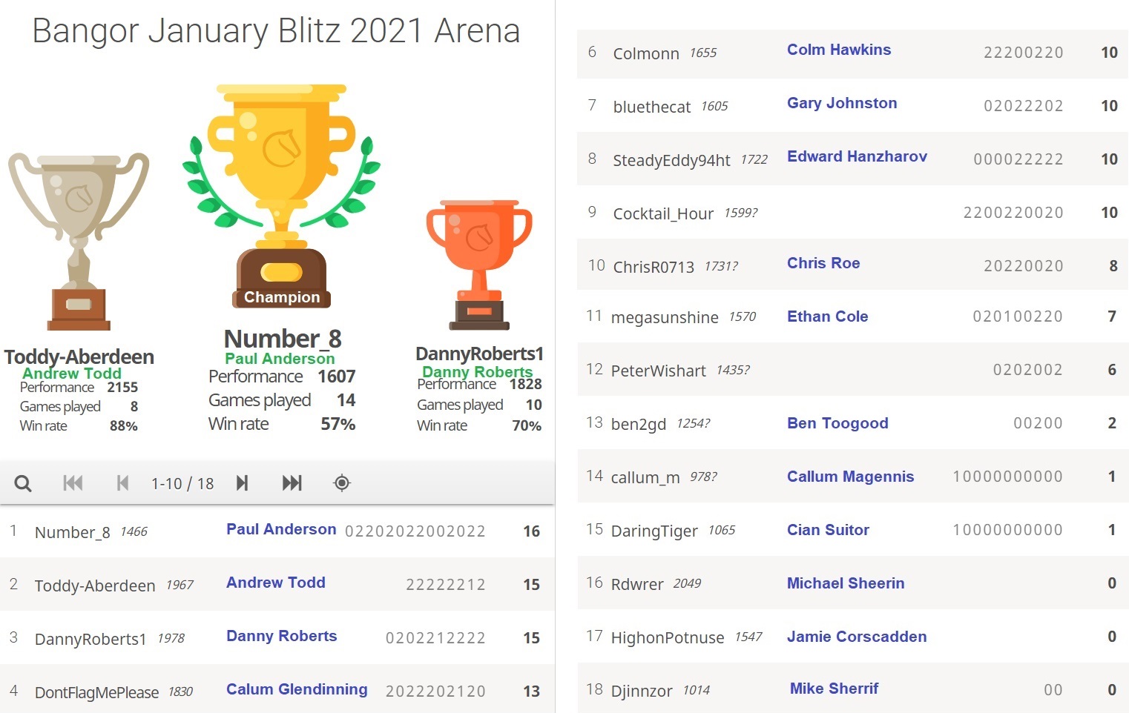
Task: Open Rdwrer player entry
Action: 636,584
